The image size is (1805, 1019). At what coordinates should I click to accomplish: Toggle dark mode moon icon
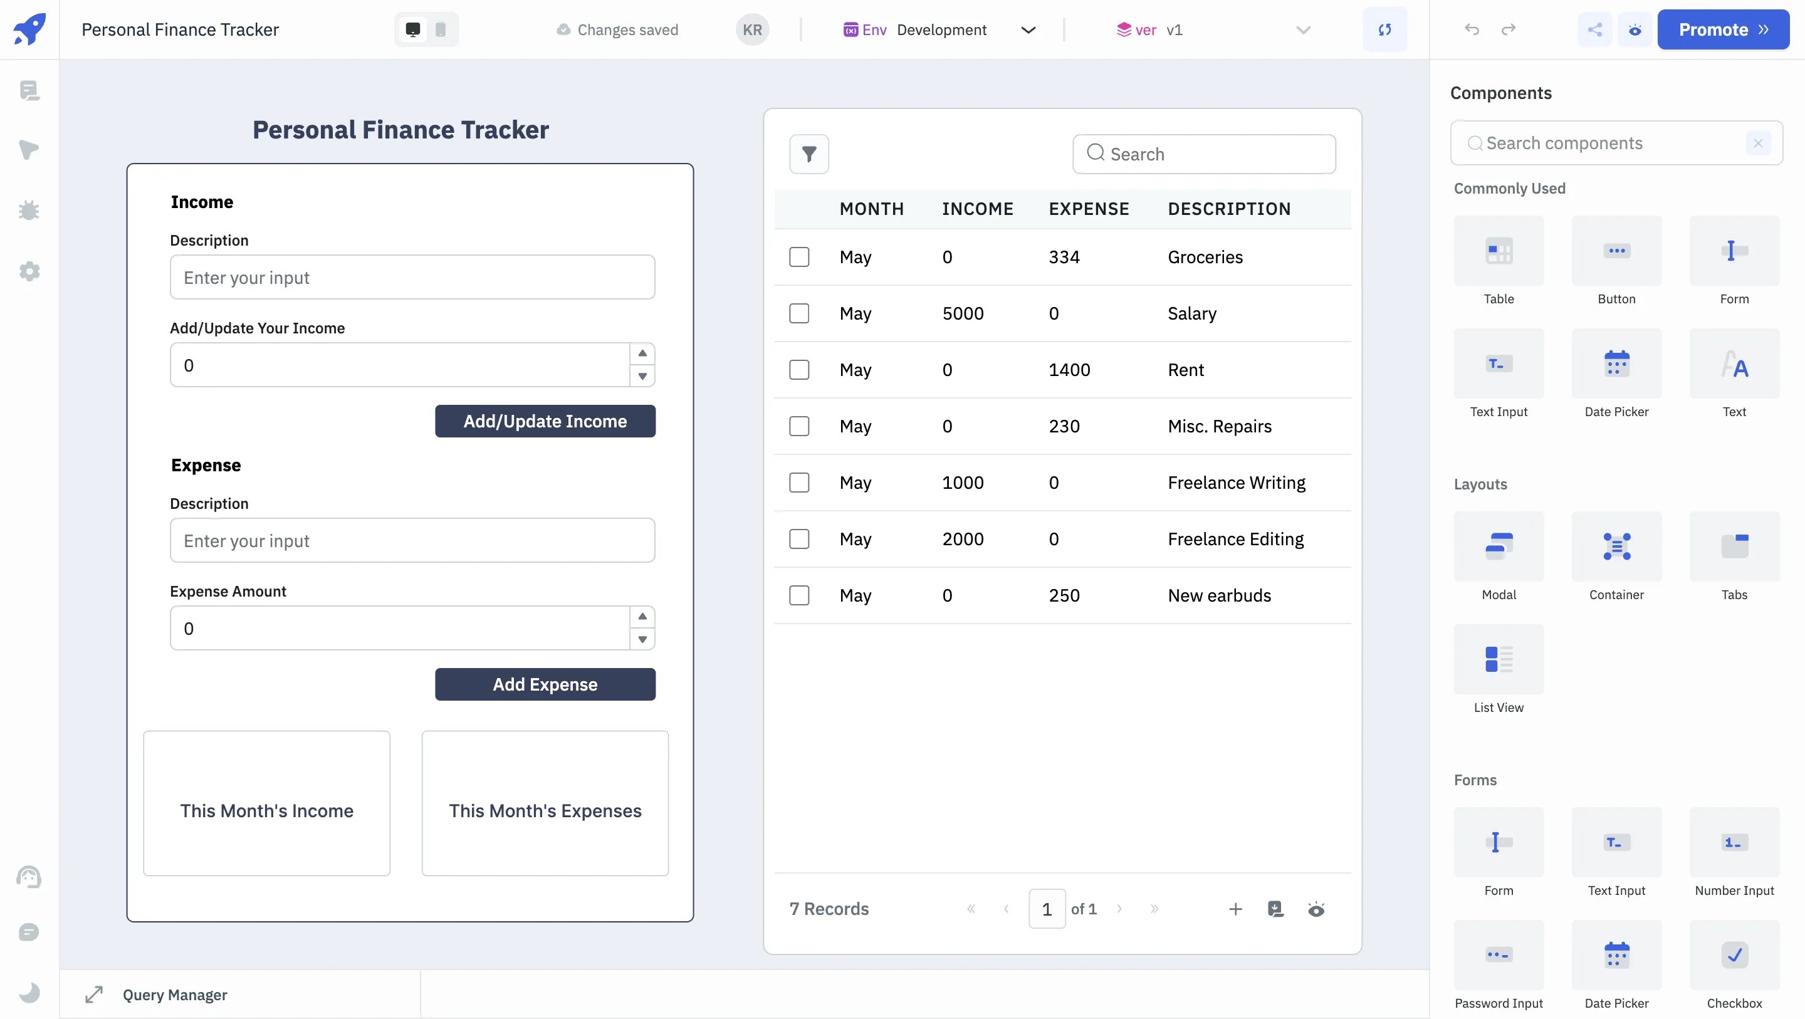(29, 993)
